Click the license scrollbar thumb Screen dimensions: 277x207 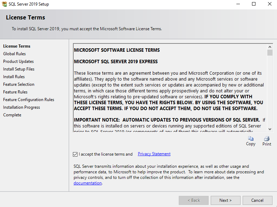[270, 53]
